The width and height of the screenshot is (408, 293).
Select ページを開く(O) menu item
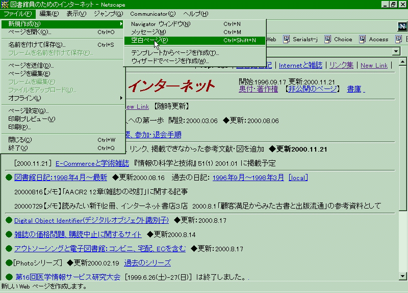(62, 32)
